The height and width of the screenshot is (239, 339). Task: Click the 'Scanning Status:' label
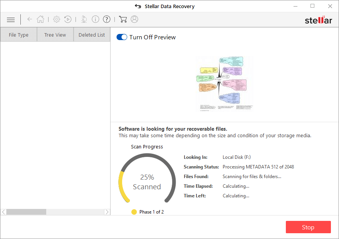201,167
